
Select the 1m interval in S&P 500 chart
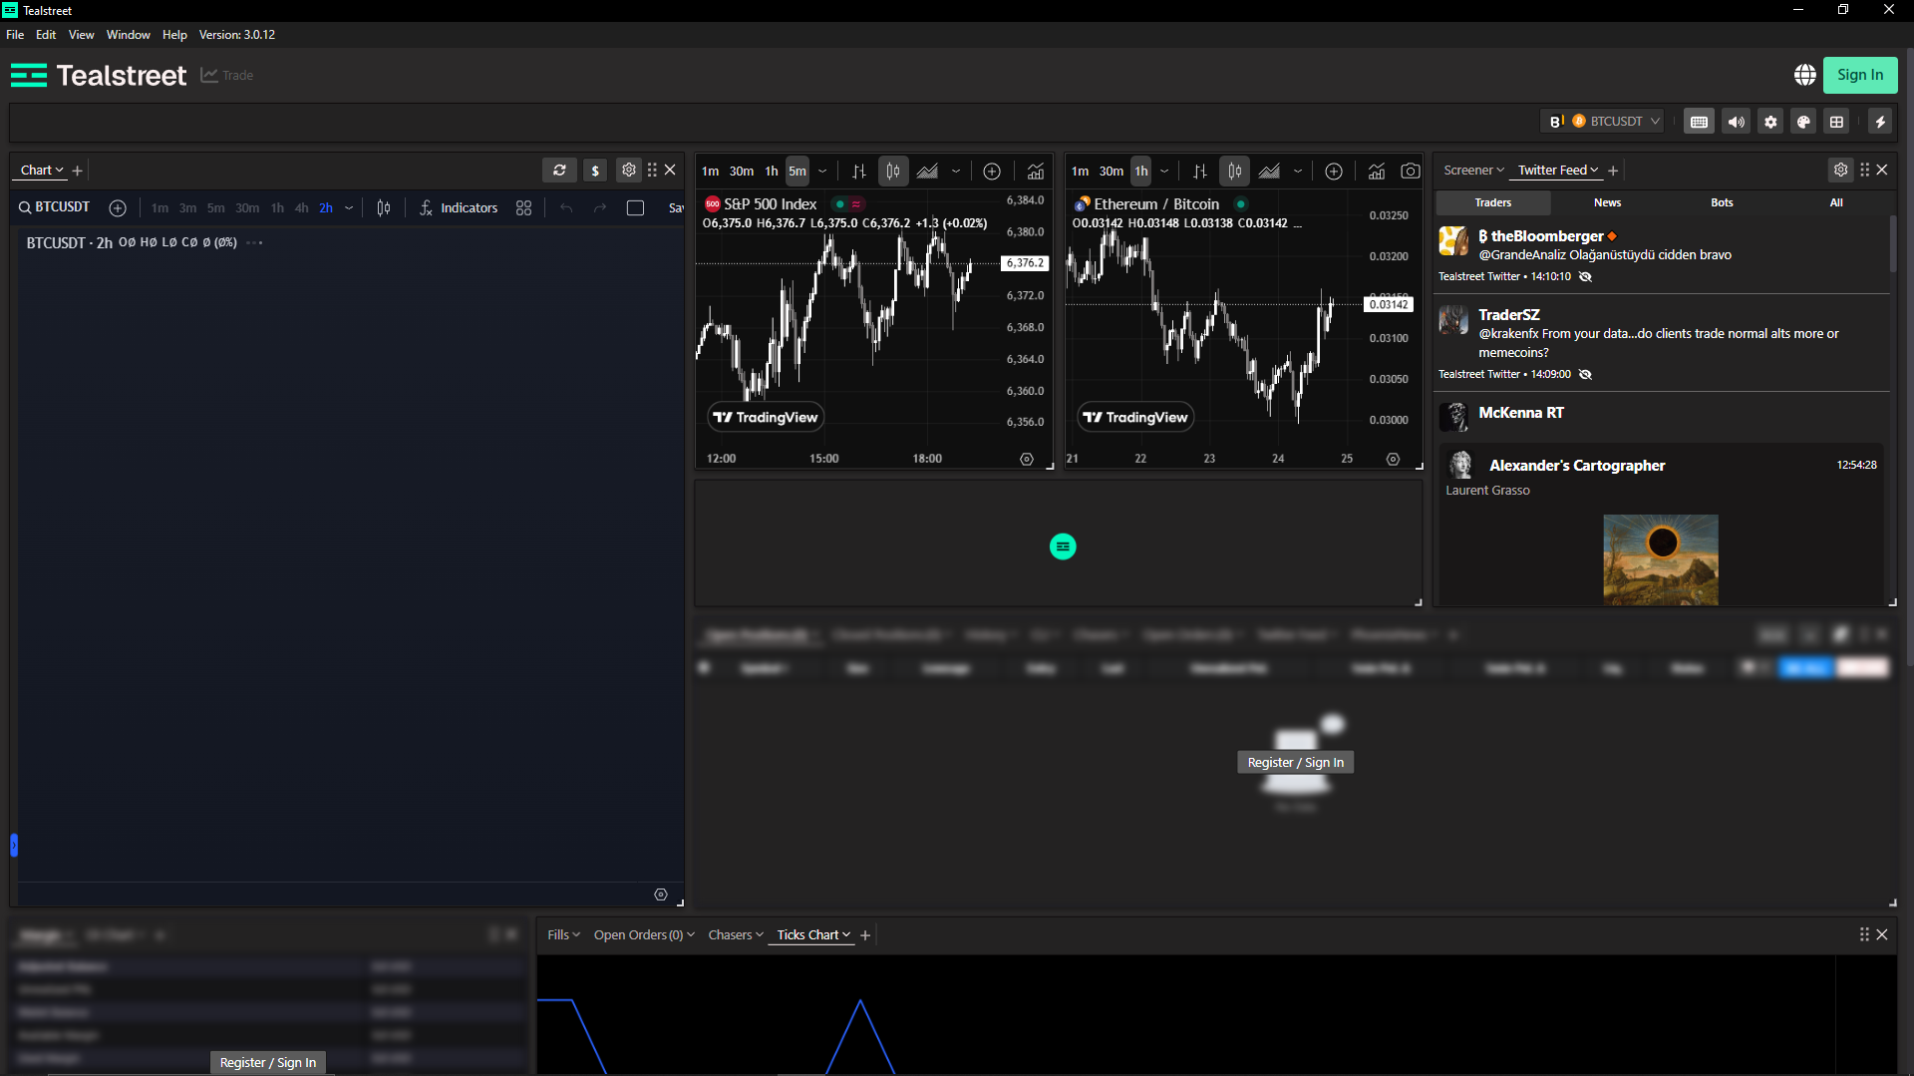tap(710, 172)
